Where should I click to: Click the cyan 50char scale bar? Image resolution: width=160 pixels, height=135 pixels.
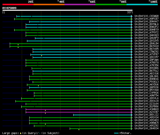click(116, 133)
